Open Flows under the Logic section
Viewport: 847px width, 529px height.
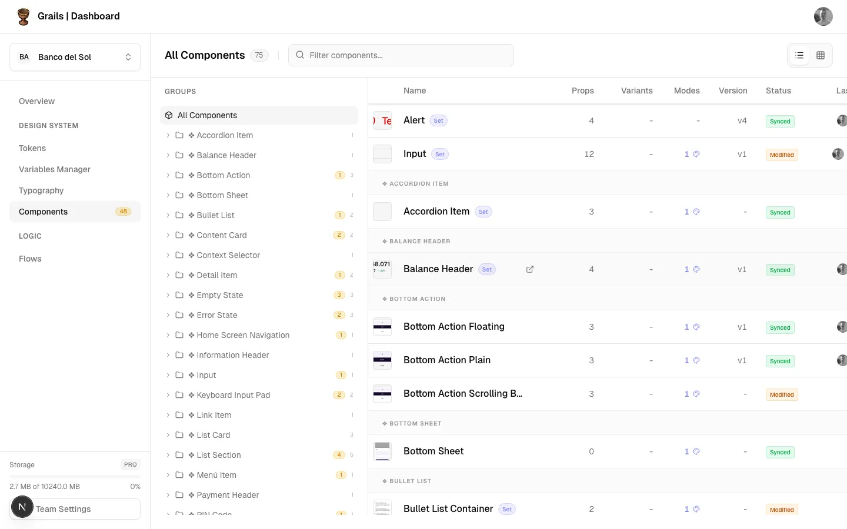[30, 259]
